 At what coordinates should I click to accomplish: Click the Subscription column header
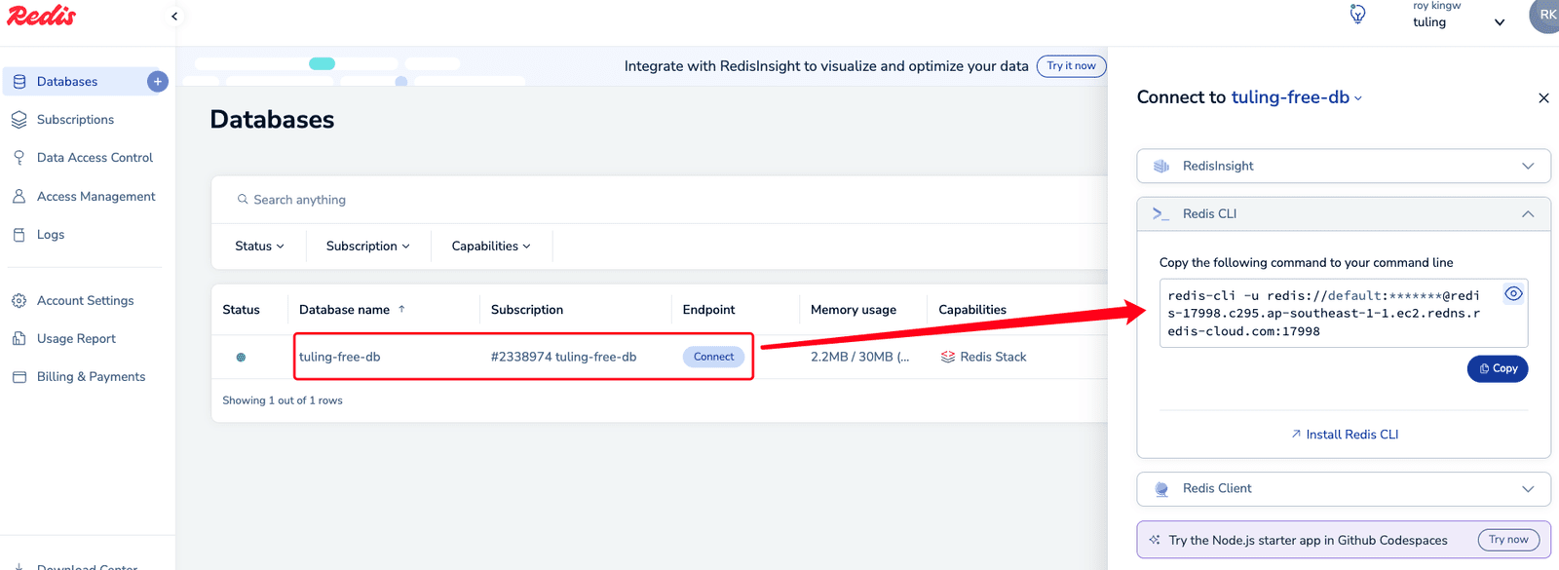527,310
